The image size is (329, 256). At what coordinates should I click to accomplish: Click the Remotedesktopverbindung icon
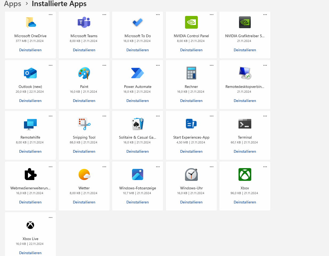245,73
